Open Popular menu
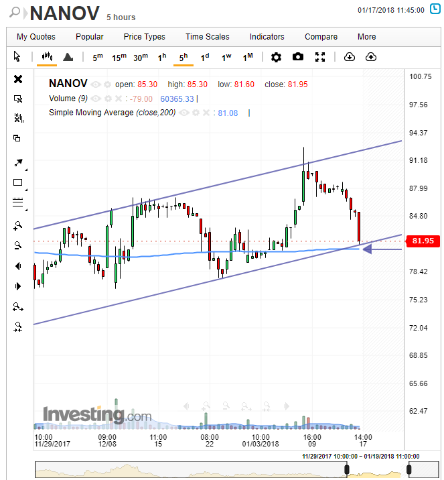Screen dimensions: 444x480 coord(90,37)
